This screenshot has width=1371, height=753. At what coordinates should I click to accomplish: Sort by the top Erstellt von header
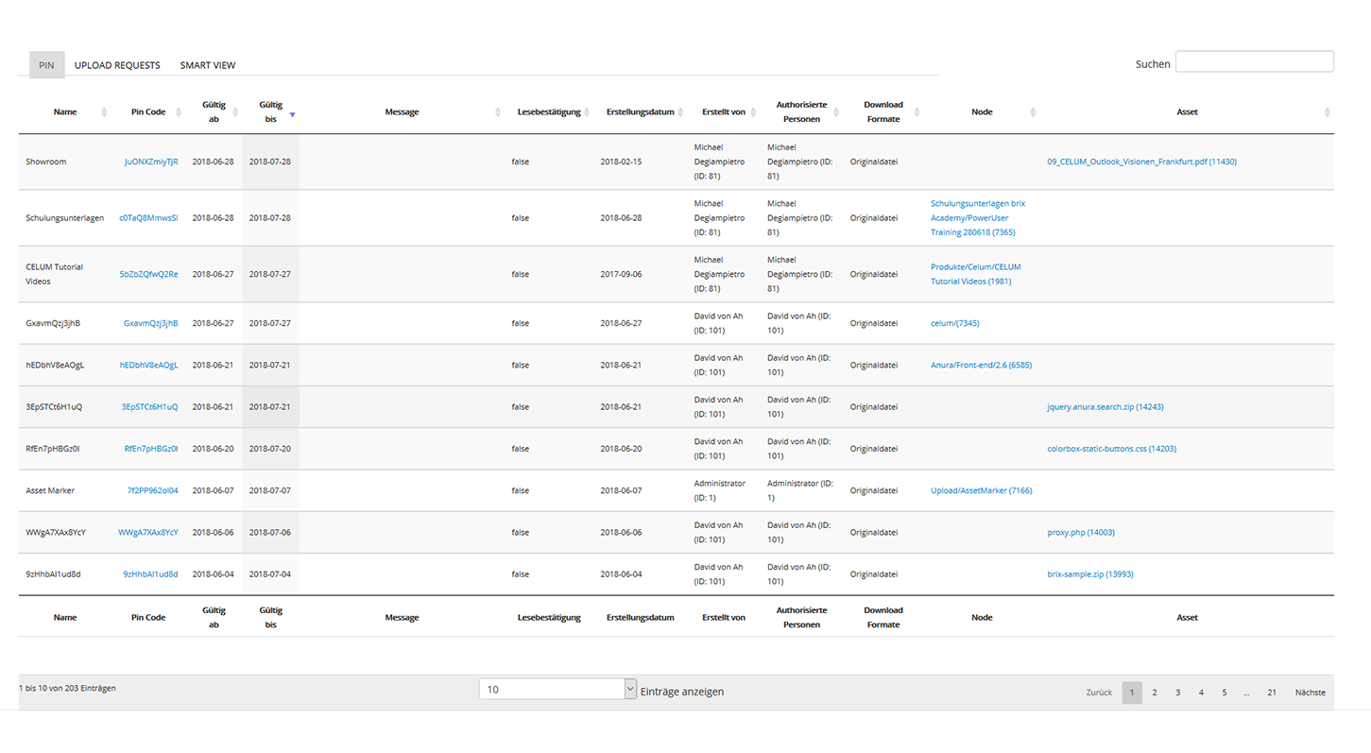(x=724, y=112)
